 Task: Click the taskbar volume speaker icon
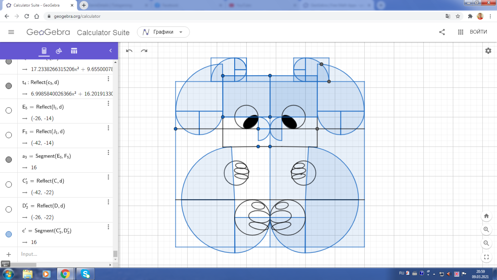(449, 274)
